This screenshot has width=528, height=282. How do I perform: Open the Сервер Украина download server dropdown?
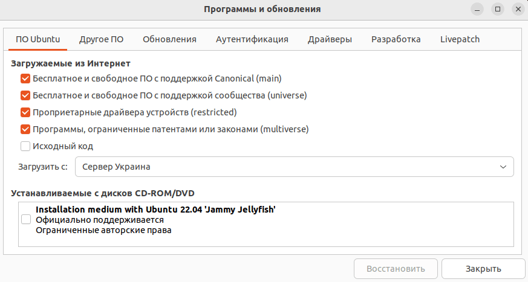295,167
